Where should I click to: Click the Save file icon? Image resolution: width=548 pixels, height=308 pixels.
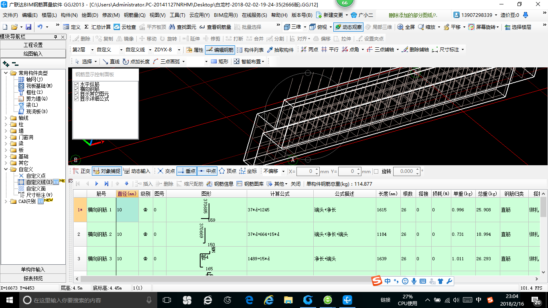pyautogui.click(x=28, y=27)
